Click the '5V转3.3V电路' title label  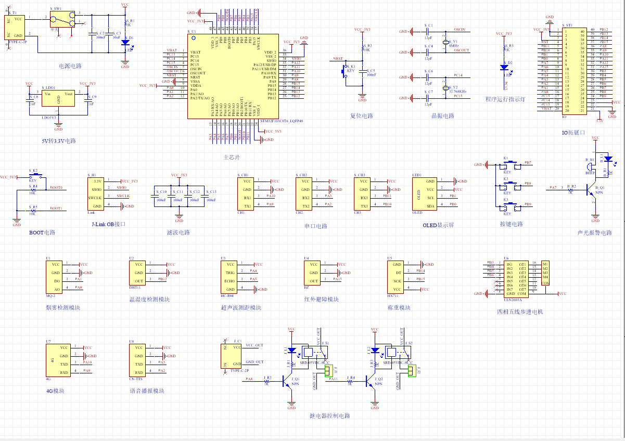pyautogui.click(x=59, y=141)
